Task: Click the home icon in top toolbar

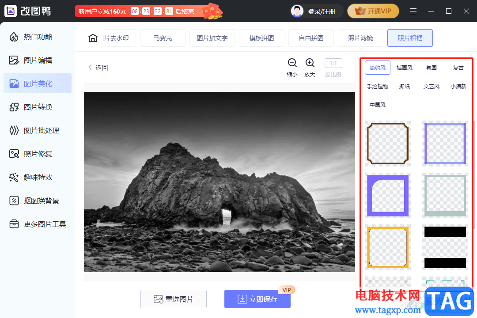Action: (93, 38)
